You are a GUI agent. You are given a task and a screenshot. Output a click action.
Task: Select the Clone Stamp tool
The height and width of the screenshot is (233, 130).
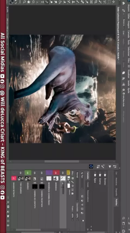point(73,2)
